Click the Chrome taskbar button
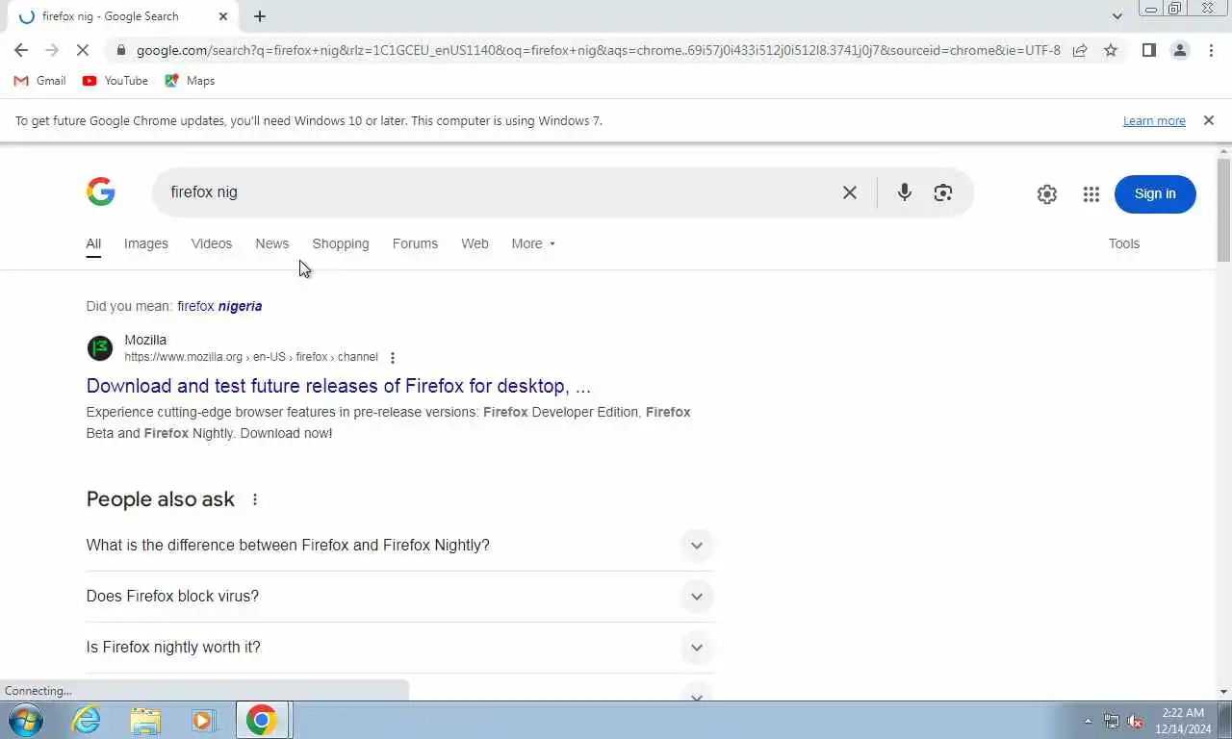 [x=263, y=720]
